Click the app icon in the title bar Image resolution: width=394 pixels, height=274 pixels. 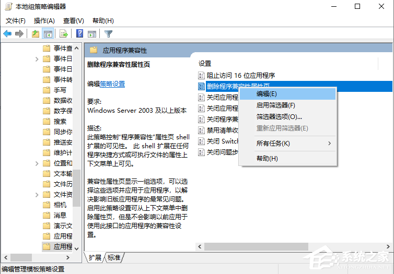(x=8, y=6)
